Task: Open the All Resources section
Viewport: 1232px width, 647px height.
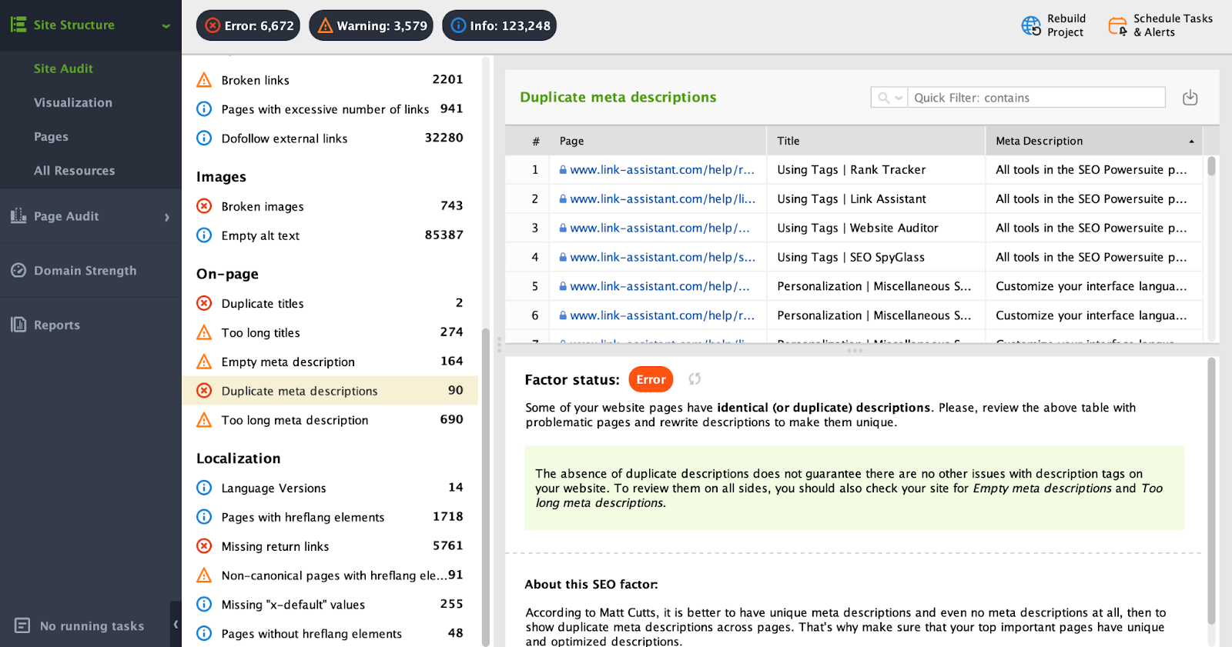Action: coord(74,171)
